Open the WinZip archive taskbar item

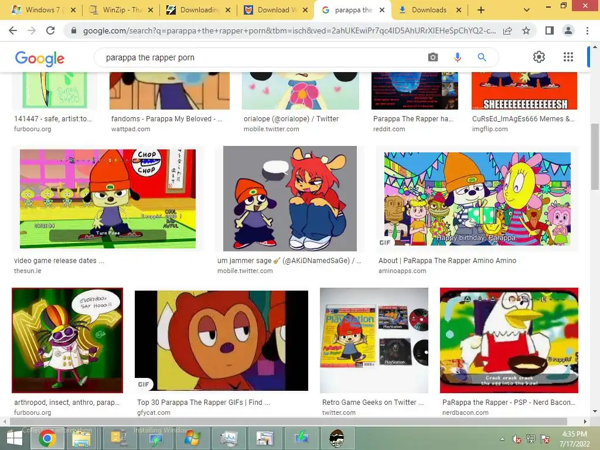click(118, 438)
